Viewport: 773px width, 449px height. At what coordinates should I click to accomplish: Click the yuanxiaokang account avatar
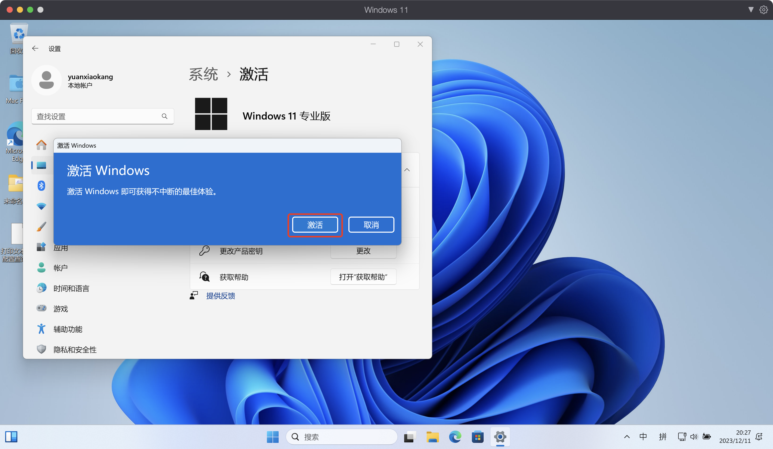[x=47, y=80]
